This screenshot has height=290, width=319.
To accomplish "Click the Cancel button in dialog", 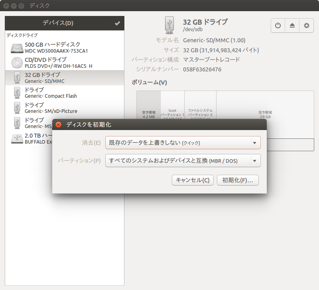I will [193, 180].
